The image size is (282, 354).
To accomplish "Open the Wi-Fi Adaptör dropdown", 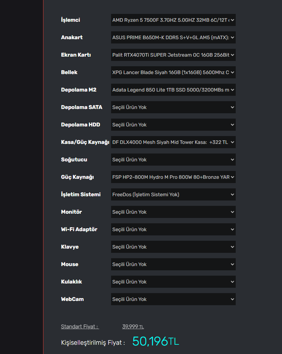I will click(173, 229).
